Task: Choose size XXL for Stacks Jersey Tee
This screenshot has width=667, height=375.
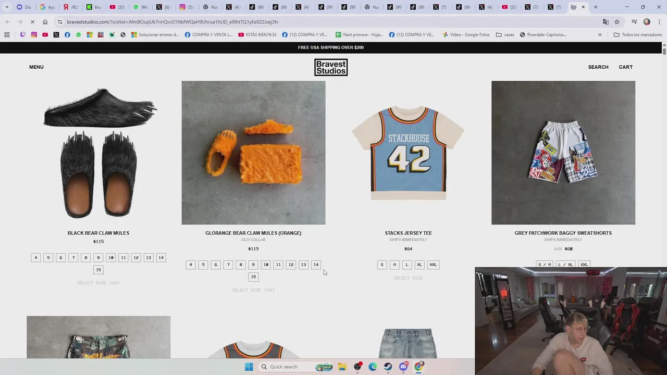Action: 433,265
